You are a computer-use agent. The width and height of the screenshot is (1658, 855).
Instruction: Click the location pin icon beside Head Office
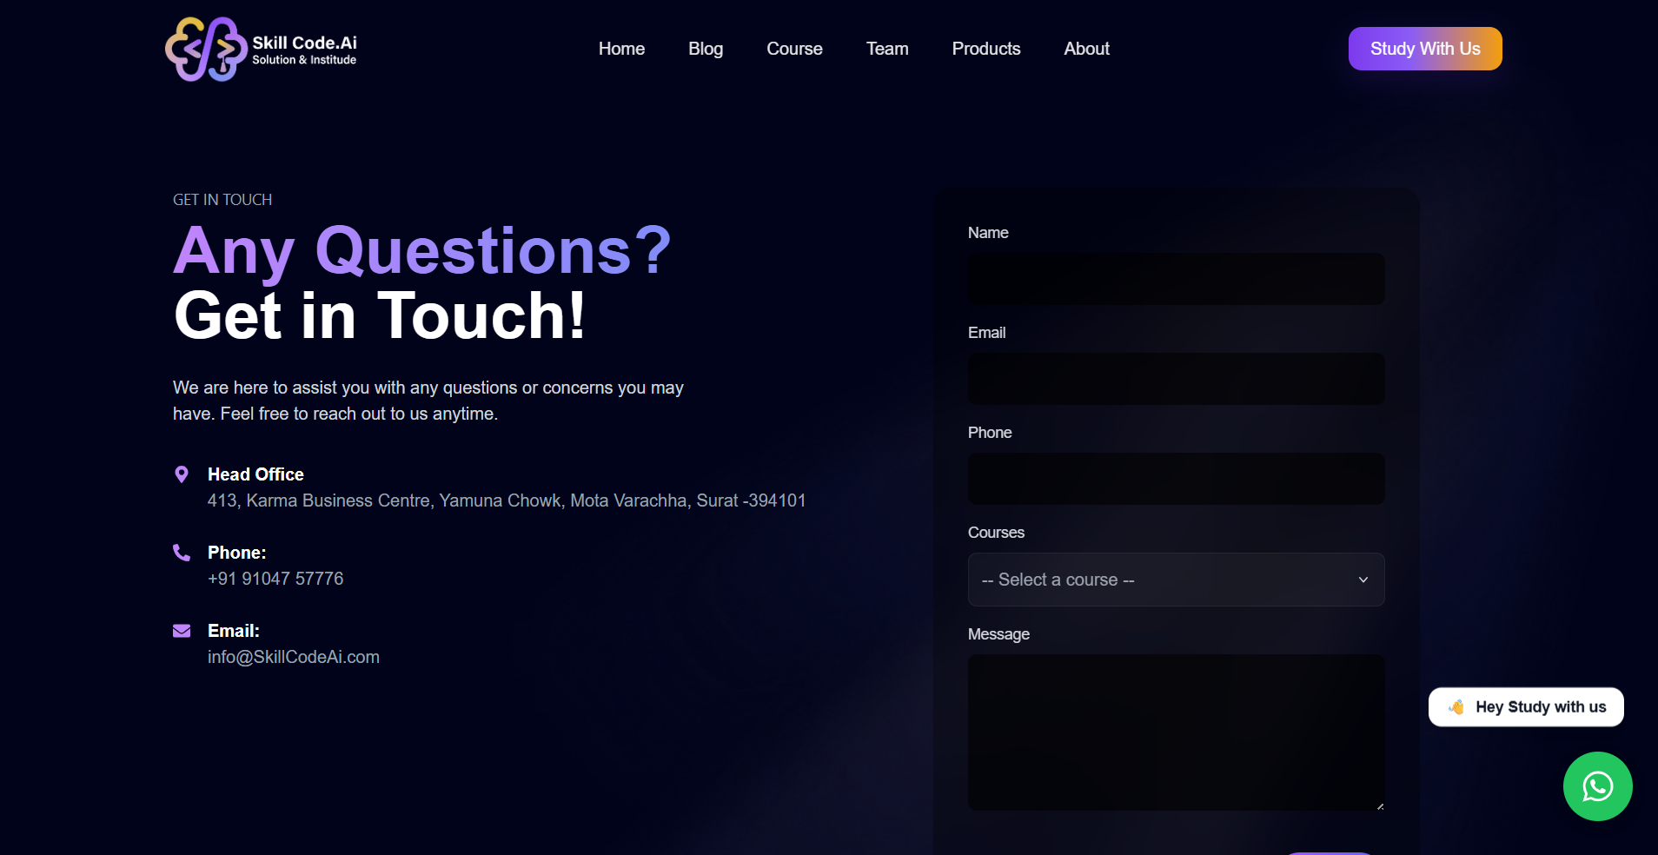(x=182, y=474)
